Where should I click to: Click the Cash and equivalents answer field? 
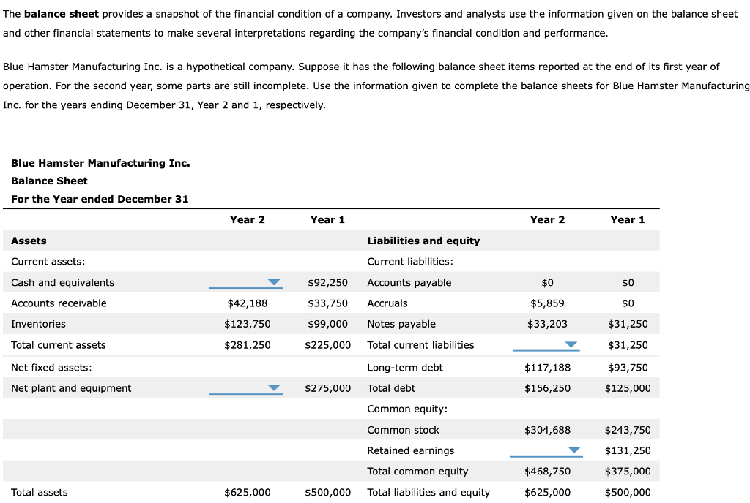pyautogui.click(x=245, y=282)
